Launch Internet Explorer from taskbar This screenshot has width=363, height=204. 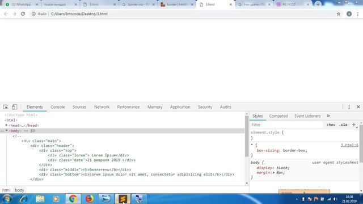click(24, 199)
